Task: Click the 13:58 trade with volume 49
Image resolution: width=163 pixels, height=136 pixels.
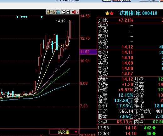Action: [127, 133]
